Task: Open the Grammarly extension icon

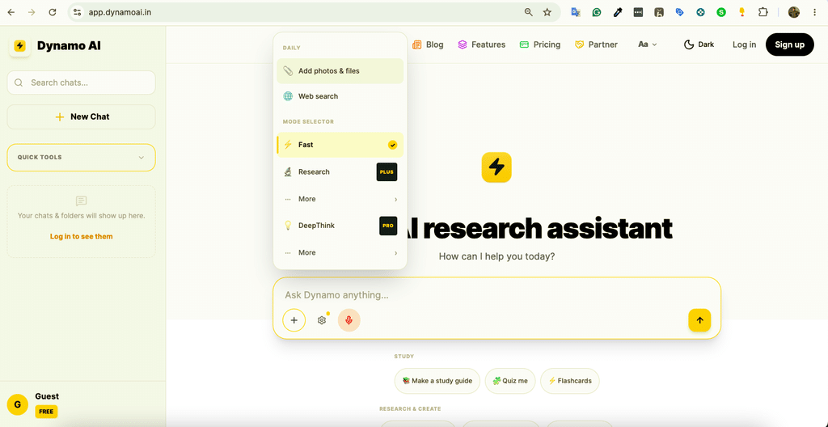Action: pyautogui.click(x=597, y=12)
